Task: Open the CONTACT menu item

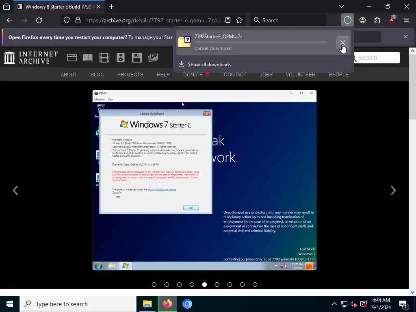Action: [235, 75]
